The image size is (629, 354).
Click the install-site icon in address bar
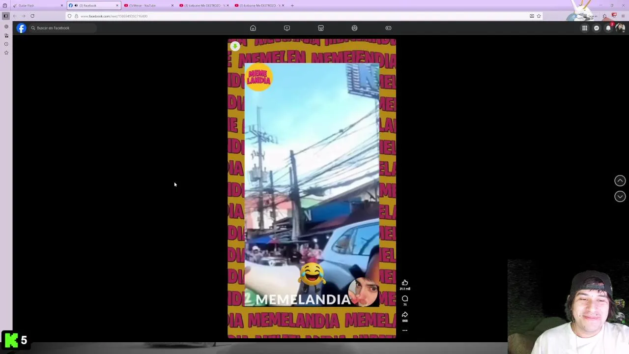(x=532, y=16)
